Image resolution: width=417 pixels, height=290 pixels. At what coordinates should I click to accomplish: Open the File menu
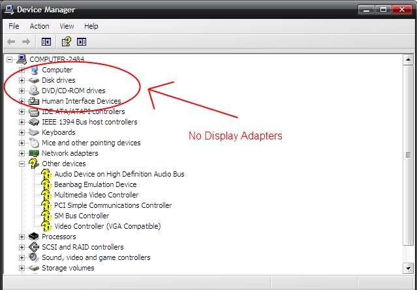coord(14,26)
